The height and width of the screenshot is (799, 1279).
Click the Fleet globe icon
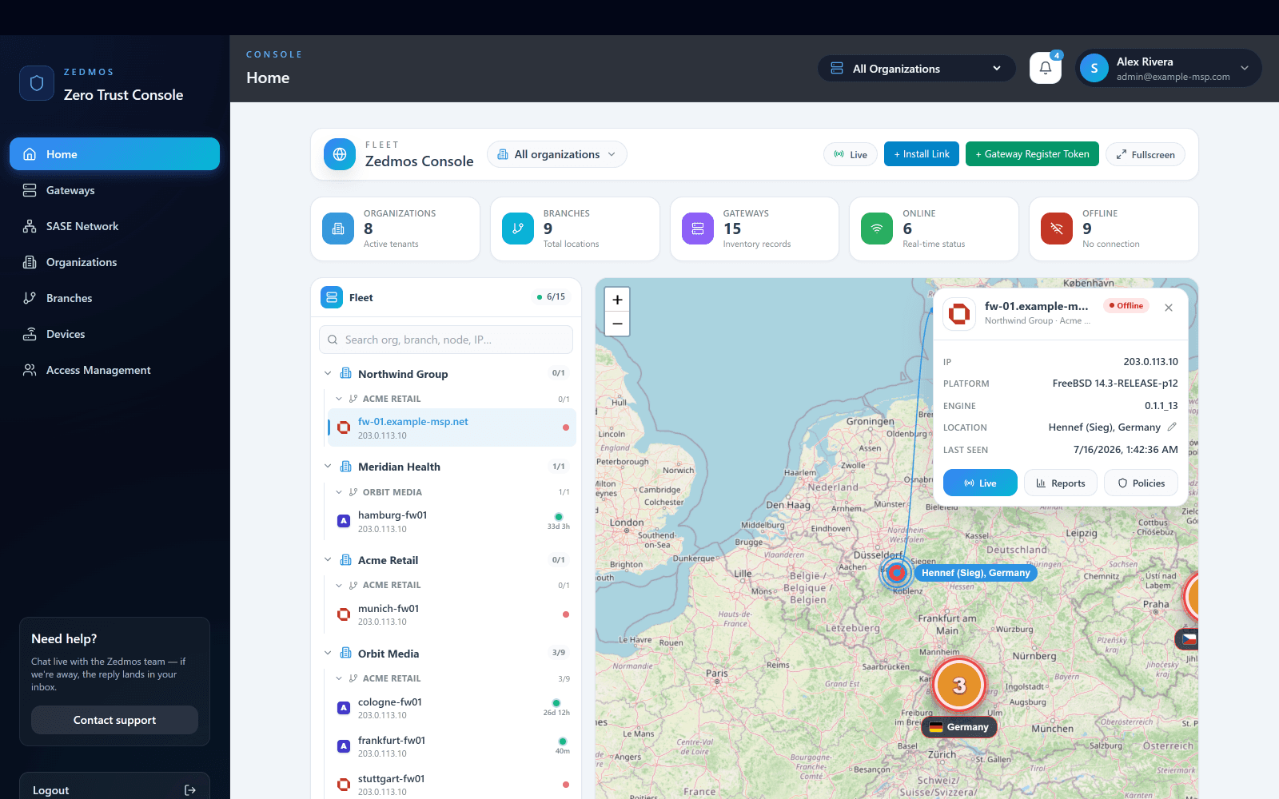point(340,154)
